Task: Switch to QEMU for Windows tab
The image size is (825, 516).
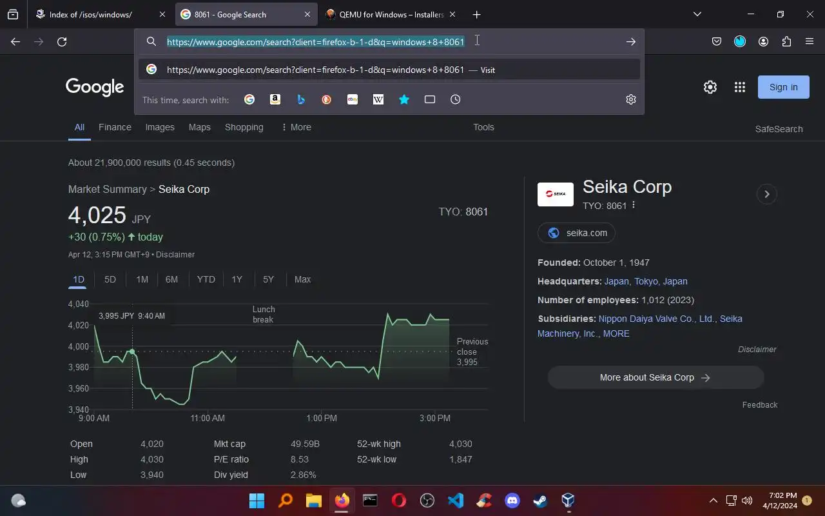Action: (391, 14)
